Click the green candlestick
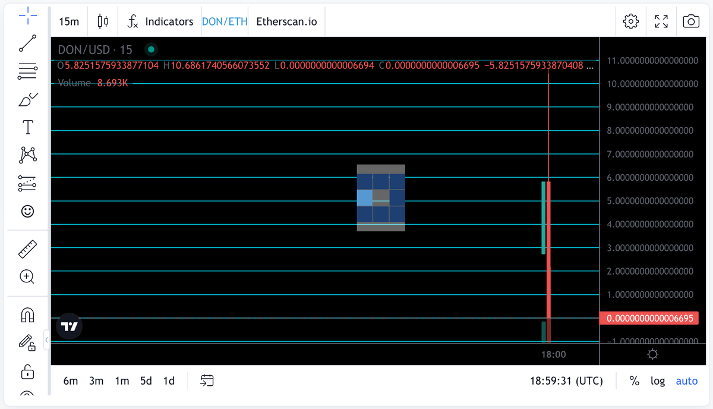This screenshot has width=713, height=409. click(543, 218)
